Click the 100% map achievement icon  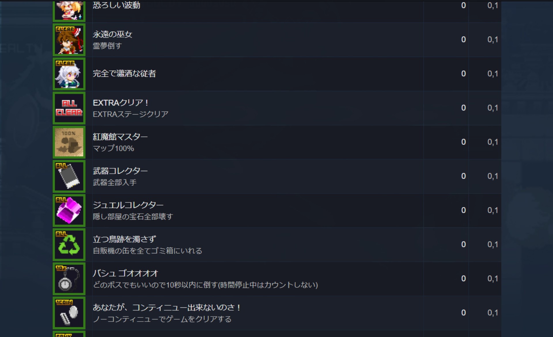click(x=69, y=142)
